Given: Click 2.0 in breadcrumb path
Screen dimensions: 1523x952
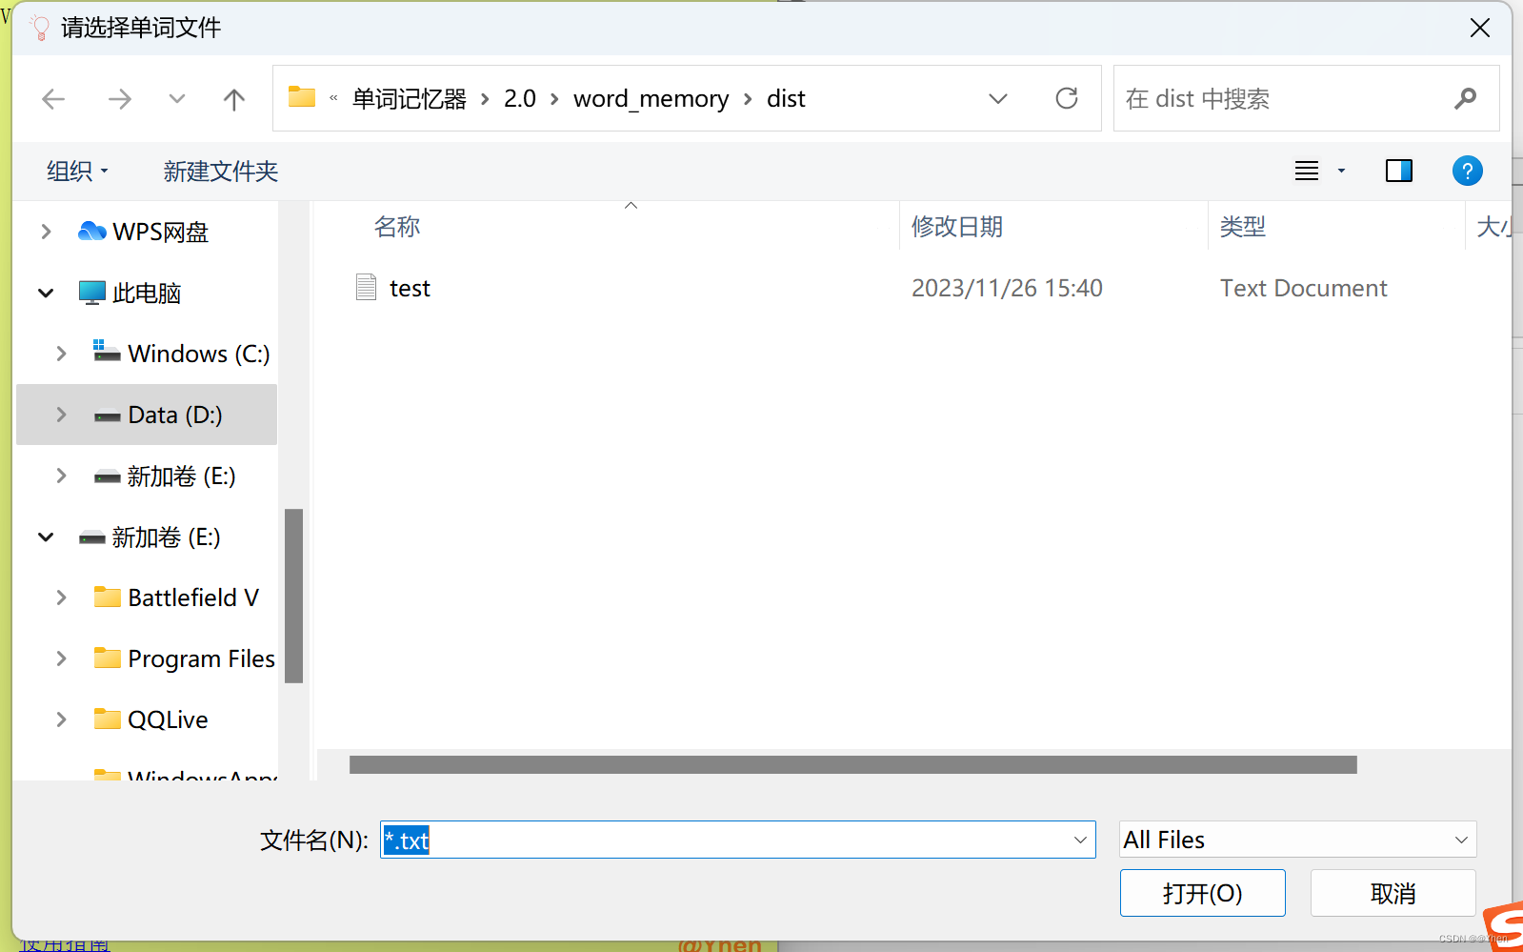Looking at the screenshot, I should [x=520, y=99].
